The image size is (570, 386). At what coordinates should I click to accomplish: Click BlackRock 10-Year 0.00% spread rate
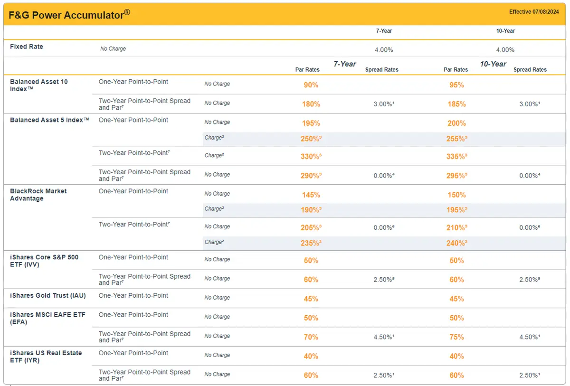[530, 228]
